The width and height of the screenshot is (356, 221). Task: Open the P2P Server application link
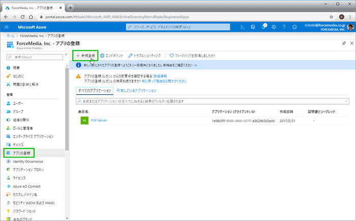(x=99, y=120)
